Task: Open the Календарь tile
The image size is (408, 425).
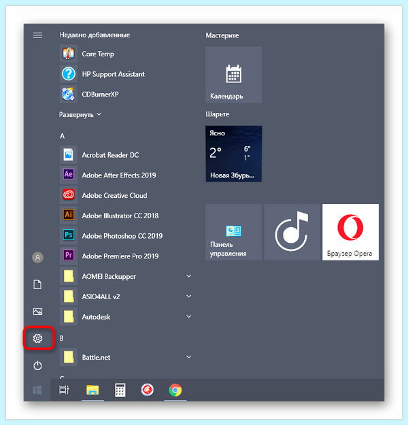Action: 234,75
